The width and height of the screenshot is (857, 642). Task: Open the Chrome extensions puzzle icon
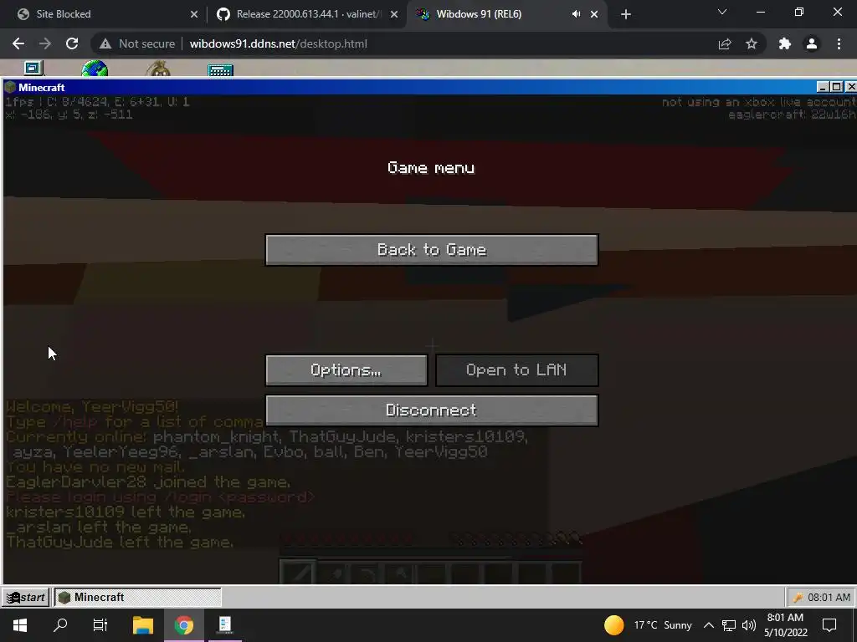[785, 43]
